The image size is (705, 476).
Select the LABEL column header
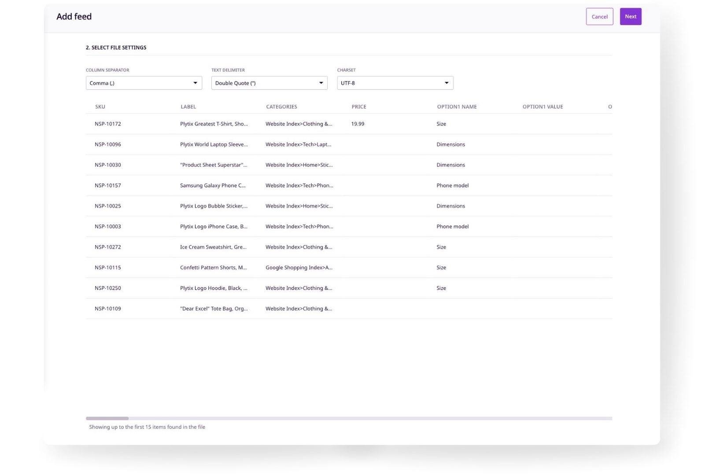click(188, 107)
